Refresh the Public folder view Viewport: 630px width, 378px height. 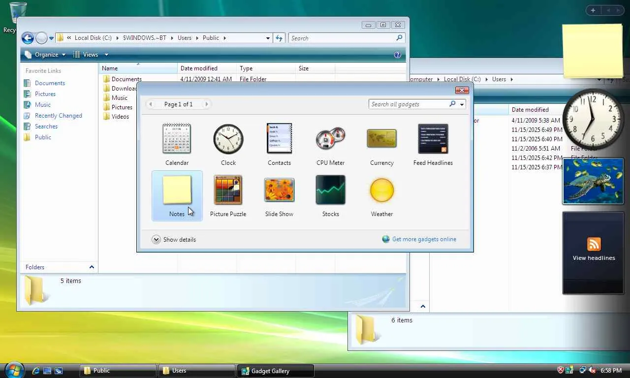tap(279, 38)
